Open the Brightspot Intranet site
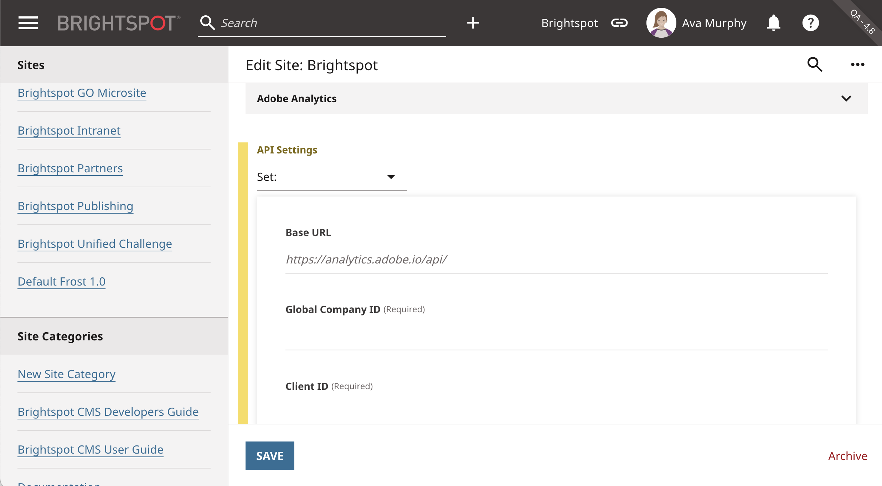882x486 pixels. (x=69, y=131)
